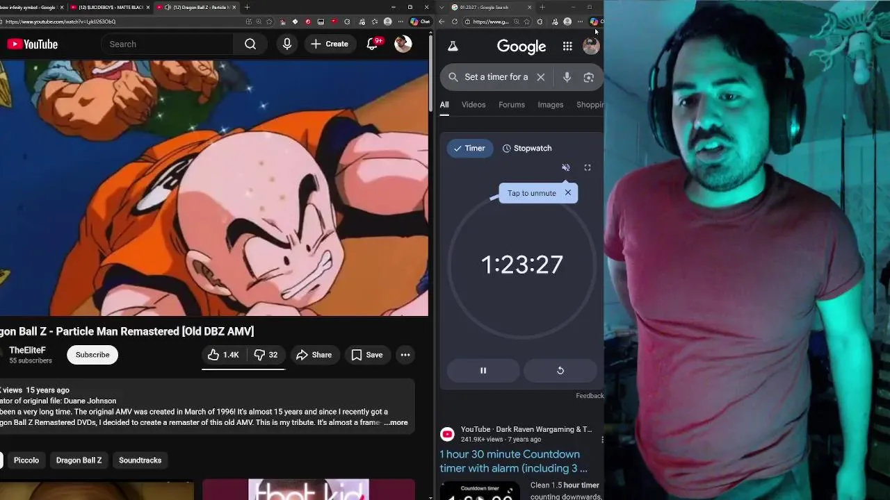This screenshot has width=890, height=500.
Task: Open browser settings ellipsis in YouTube window
Action: point(400,22)
